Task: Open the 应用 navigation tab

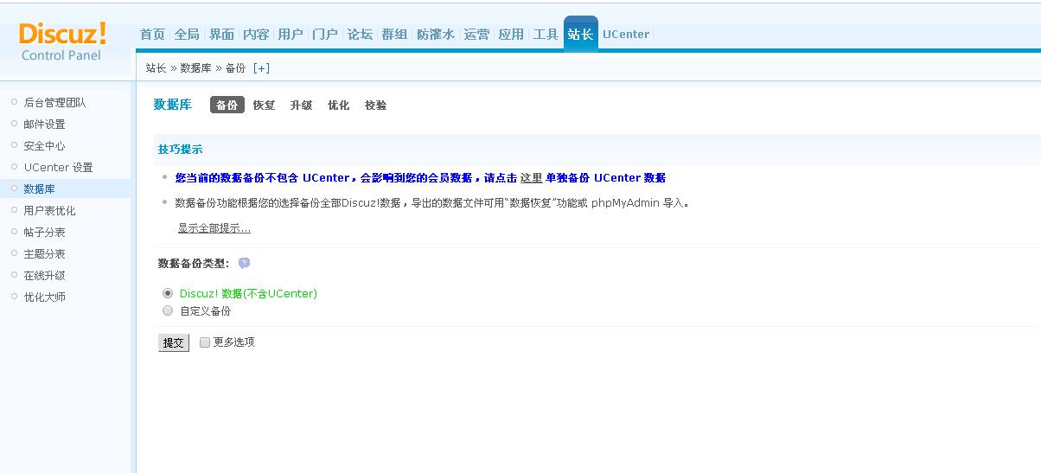Action: click(x=511, y=34)
